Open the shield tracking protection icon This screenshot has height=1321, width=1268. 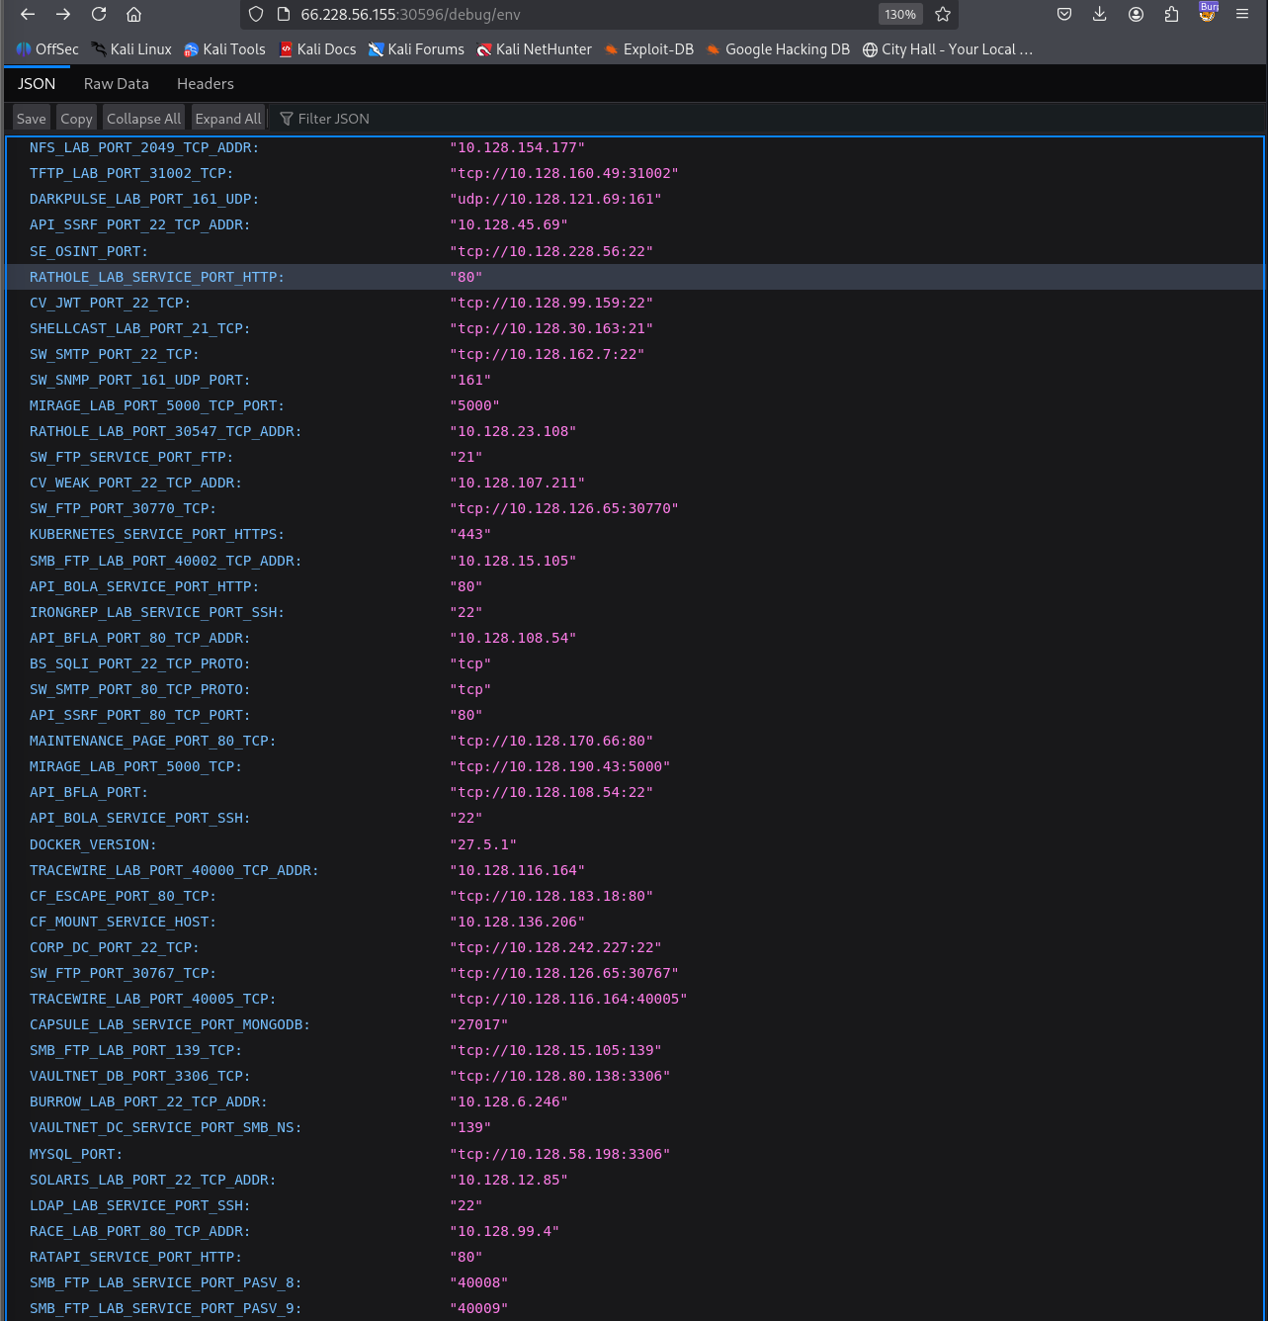pos(256,14)
